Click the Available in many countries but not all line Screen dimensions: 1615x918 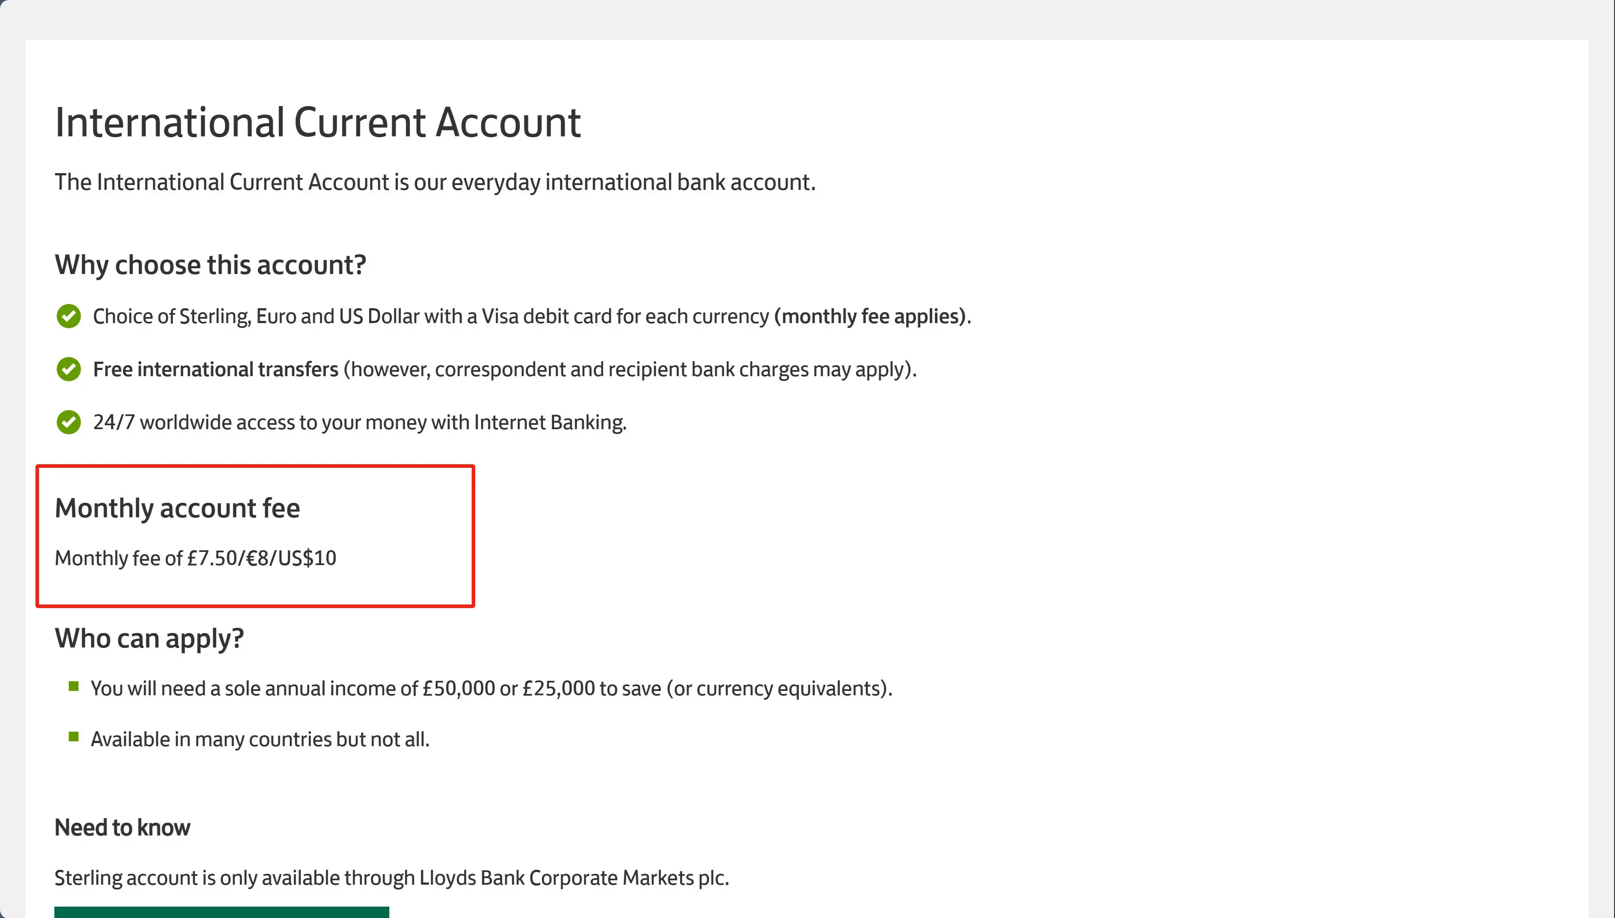pos(260,739)
